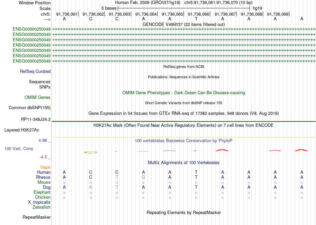Image resolution: width=316 pixels, height=225 pixels.
Task: Click the -4.5 PhyloP lower scale value
Action: pyautogui.click(x=43, y=157)
